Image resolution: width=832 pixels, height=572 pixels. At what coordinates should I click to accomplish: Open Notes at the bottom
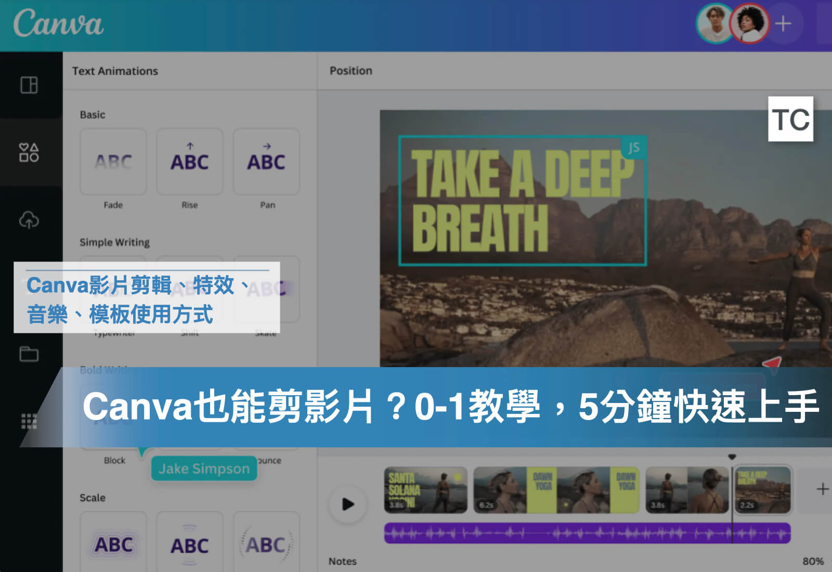pos(343,561)
